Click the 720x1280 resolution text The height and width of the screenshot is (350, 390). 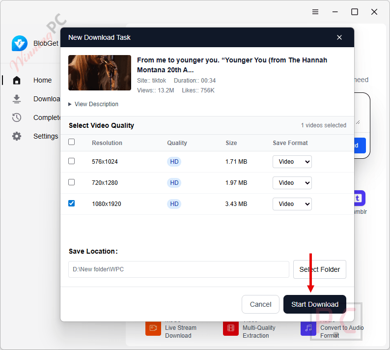point(105,183)
